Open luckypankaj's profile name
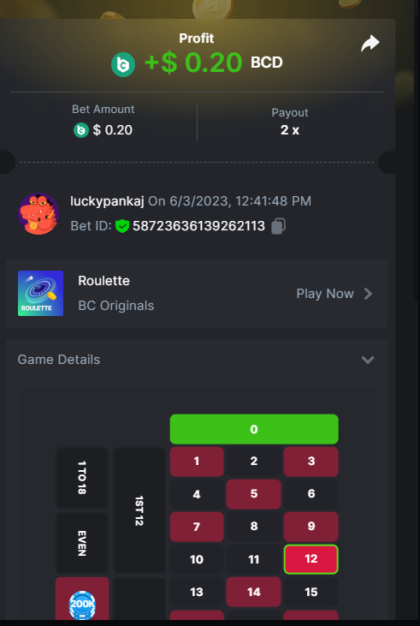 [107, 200]
